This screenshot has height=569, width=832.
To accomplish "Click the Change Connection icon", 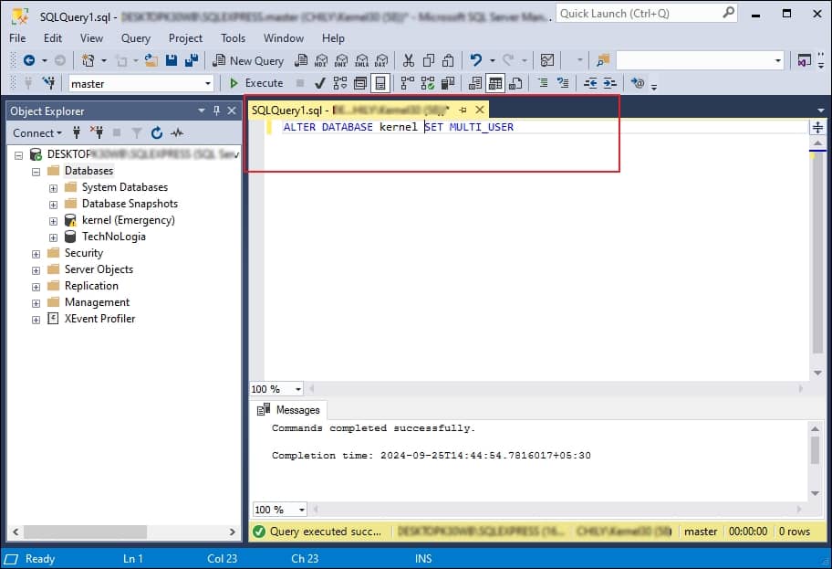I will [49, 83].
